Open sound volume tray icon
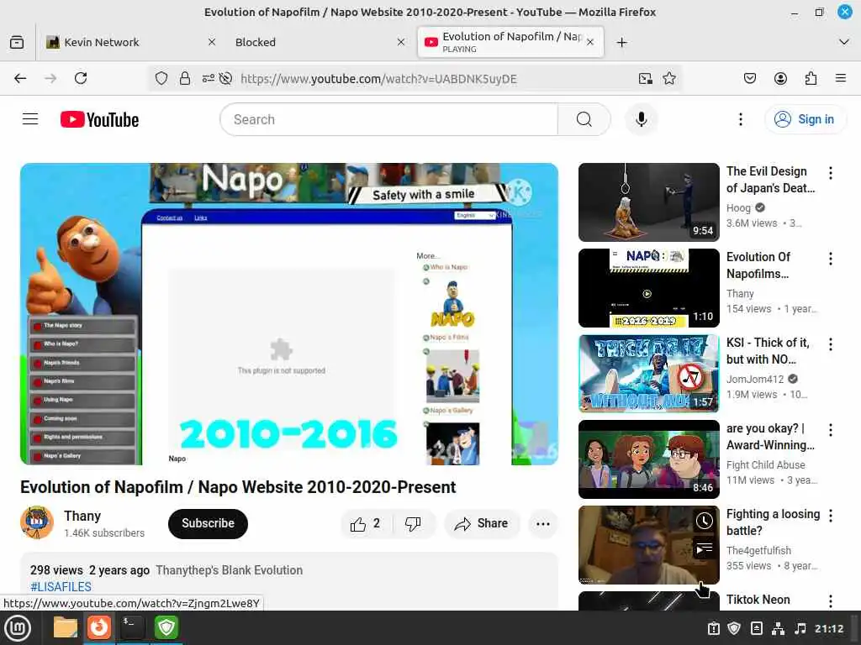 800,628
